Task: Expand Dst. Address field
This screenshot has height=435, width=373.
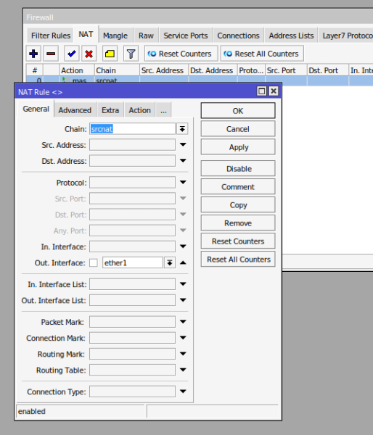Action: click(183, 161)
